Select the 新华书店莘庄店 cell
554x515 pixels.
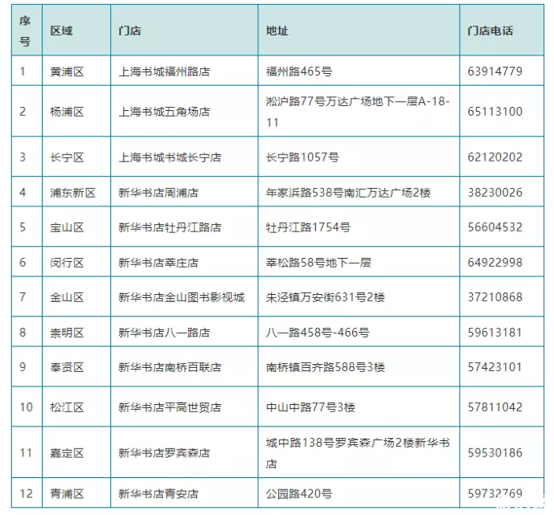184,262
